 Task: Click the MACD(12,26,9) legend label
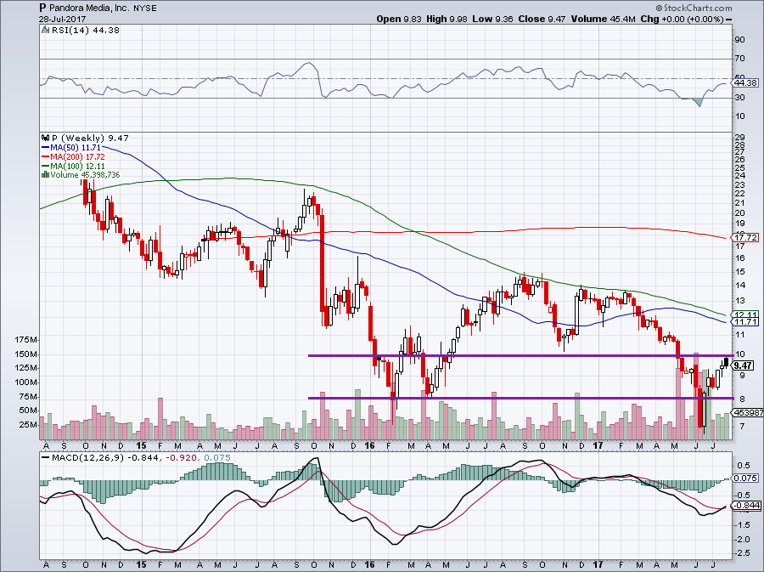coord(87,458)
